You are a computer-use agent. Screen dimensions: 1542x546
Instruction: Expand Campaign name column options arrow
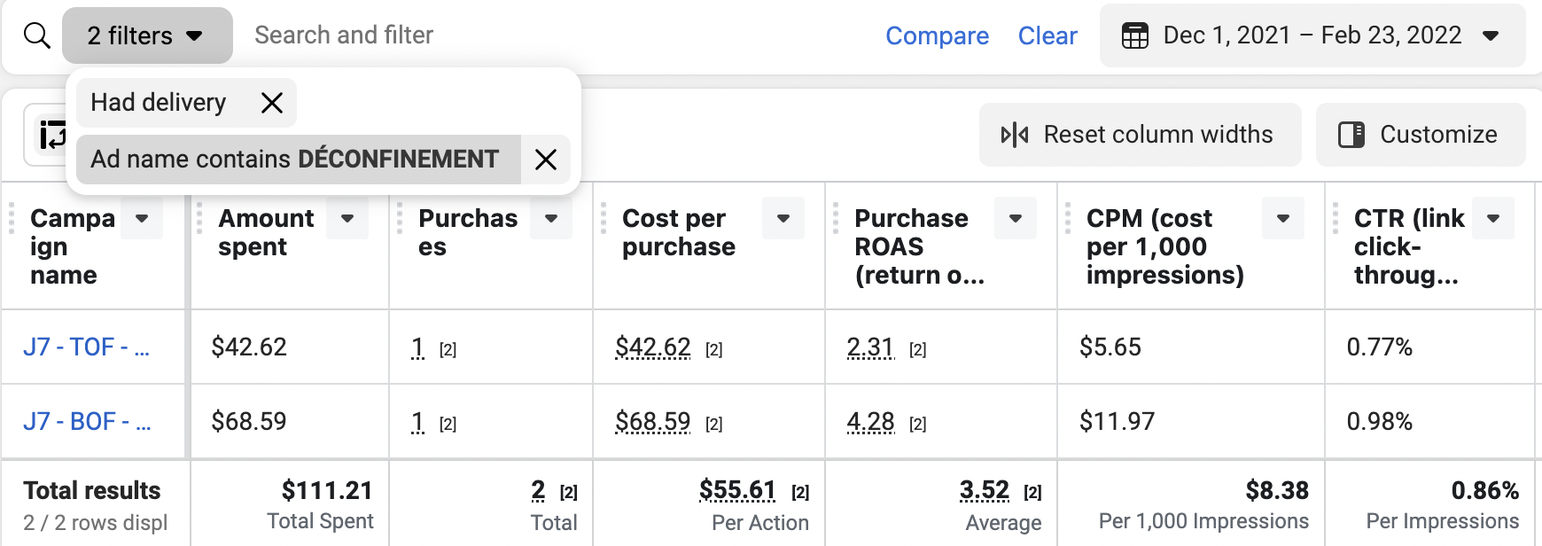(142, 218)
